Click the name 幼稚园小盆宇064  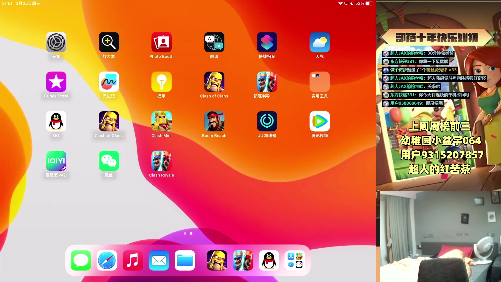(441, 141)
